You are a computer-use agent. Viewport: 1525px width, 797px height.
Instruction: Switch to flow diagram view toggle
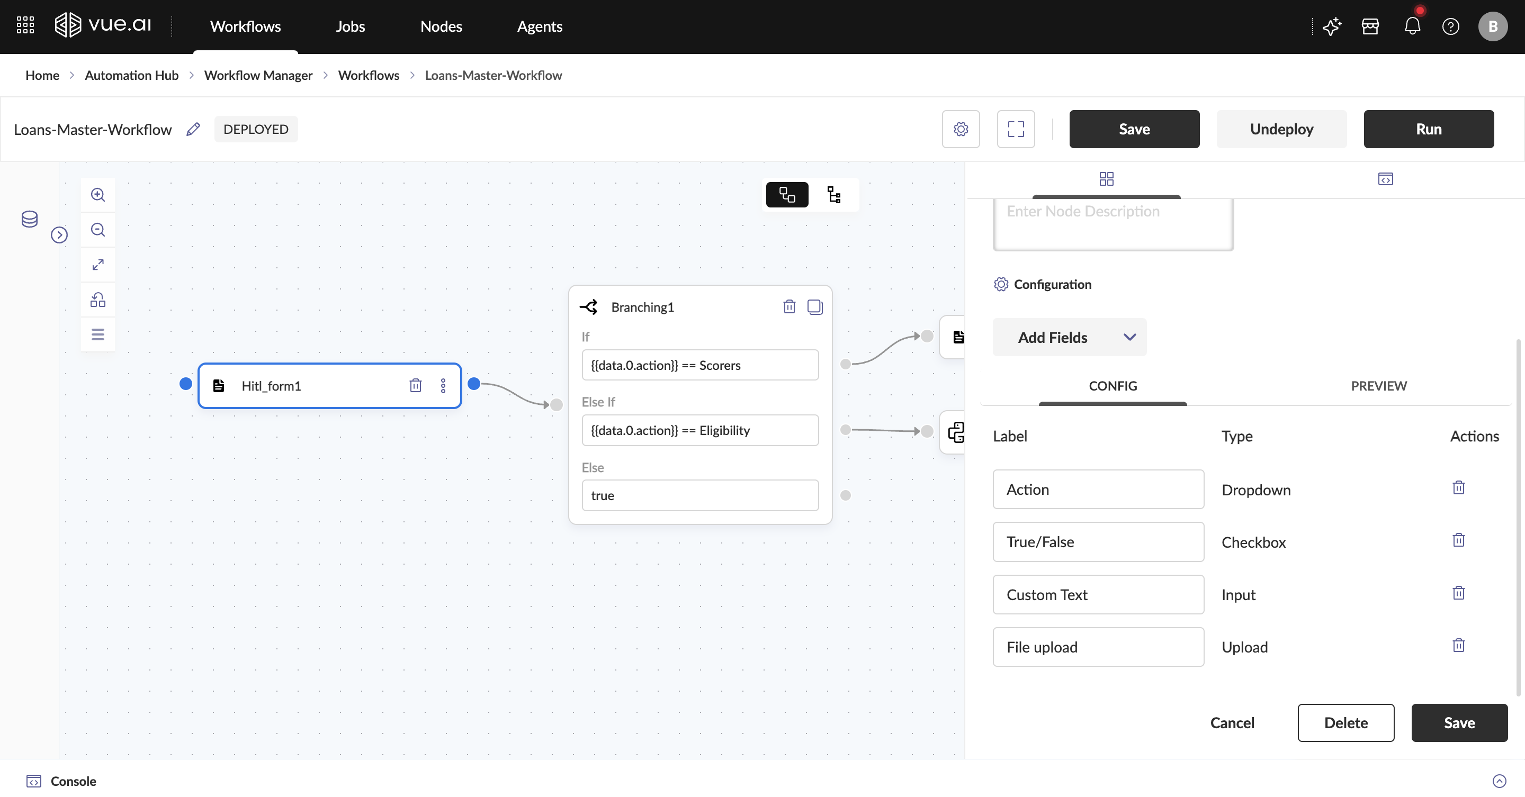pos(787,195)
